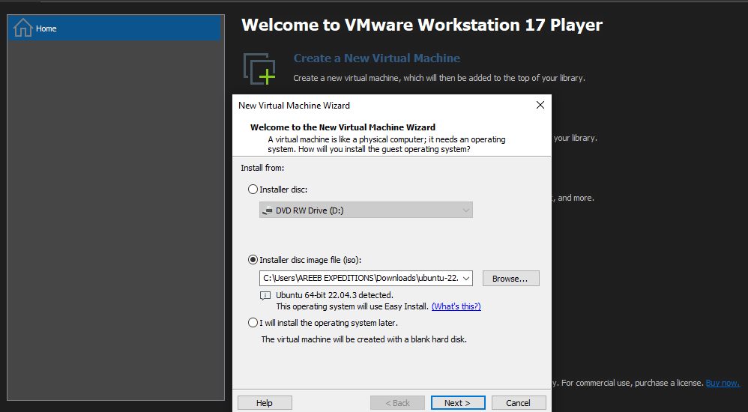Select Home item in the library sidebar

pyautogui.click(x=115, y=28)
